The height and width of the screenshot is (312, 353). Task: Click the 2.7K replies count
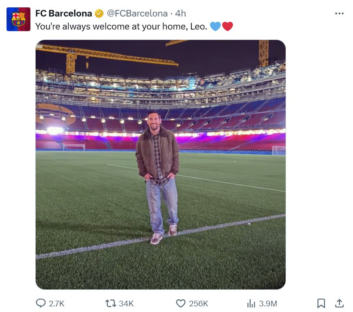click(x=57, y=303)
